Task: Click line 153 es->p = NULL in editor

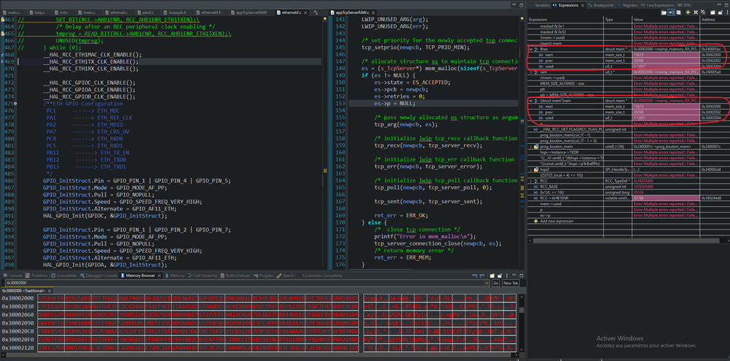Action: point(395,104)
